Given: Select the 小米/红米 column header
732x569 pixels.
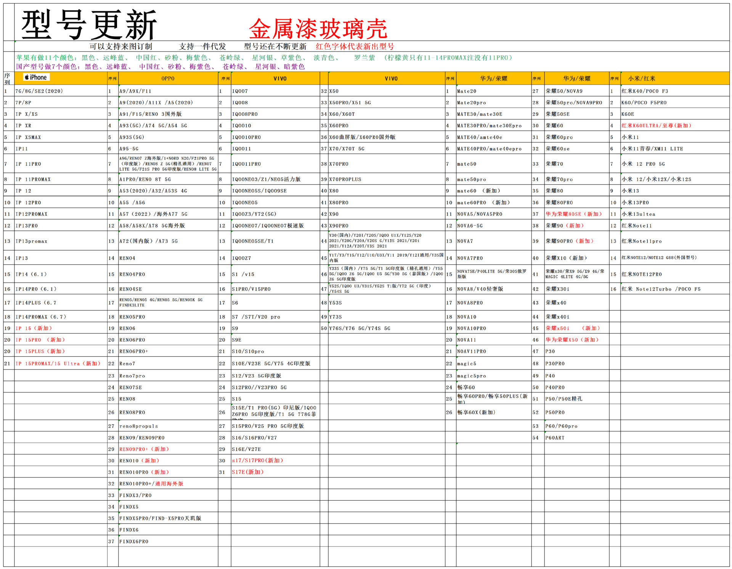Looking at the screenshot, I should click(x=642, y=79).
